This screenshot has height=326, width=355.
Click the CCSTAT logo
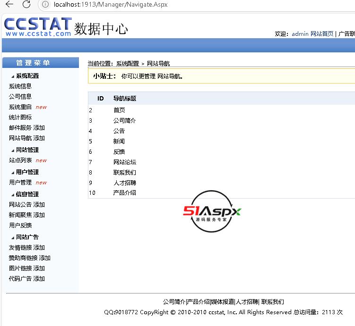[38, 27]
